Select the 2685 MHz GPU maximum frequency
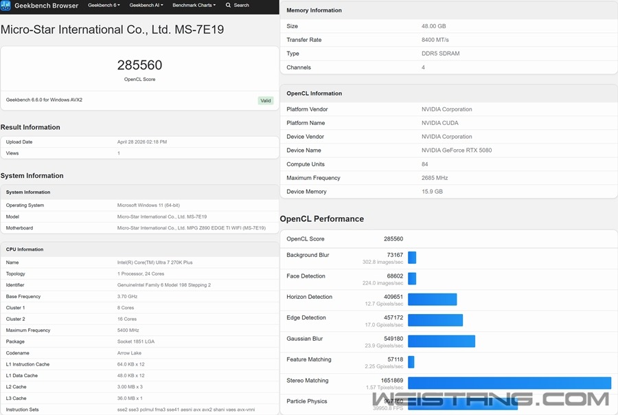618x415 pixels. coord(435,178)
